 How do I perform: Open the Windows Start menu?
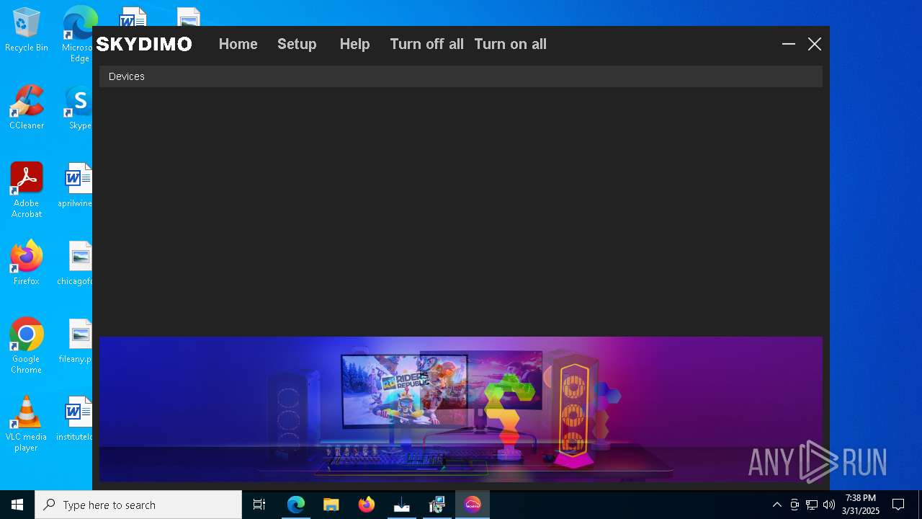point(17,505)
